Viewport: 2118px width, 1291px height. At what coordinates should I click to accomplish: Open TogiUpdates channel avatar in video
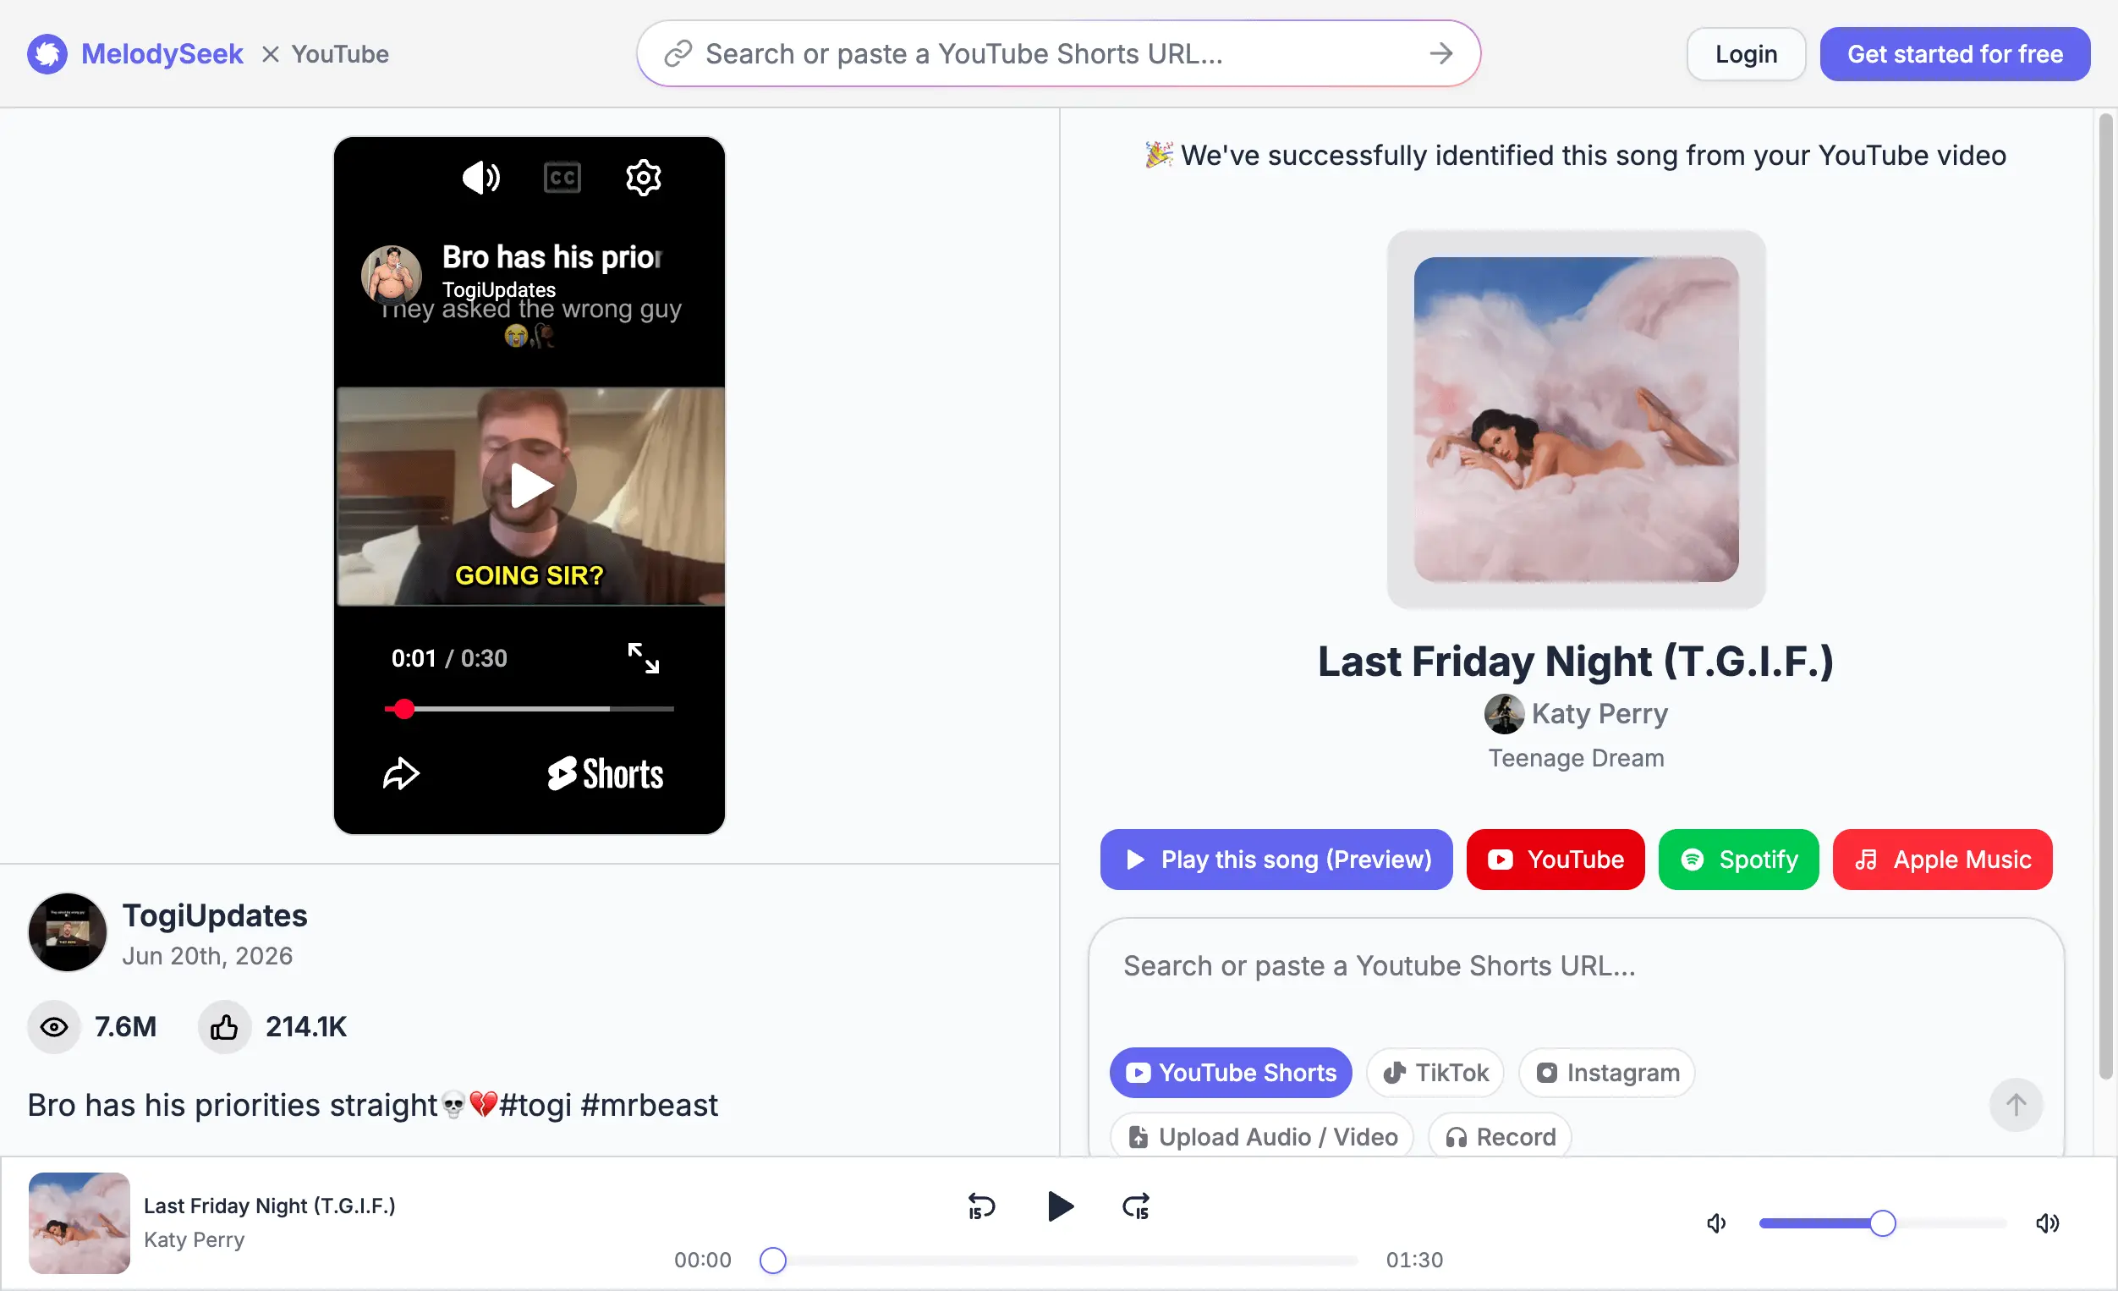391,275
